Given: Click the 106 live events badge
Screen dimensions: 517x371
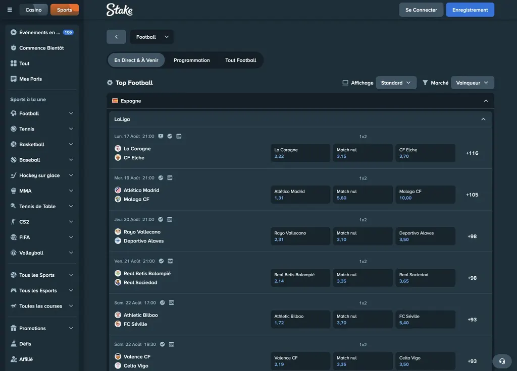Looking at the screenshot, I should [x=68, y=32].
